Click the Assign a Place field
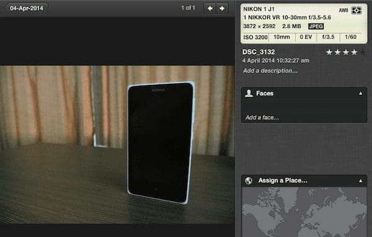Image resolution: width=372 pixels, height=237 pixels. tap(283, 181)
